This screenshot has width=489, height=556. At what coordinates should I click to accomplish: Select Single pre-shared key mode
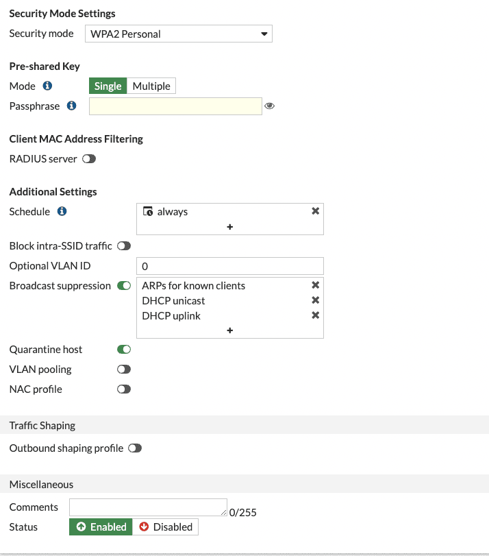click(x=108, y=86)
